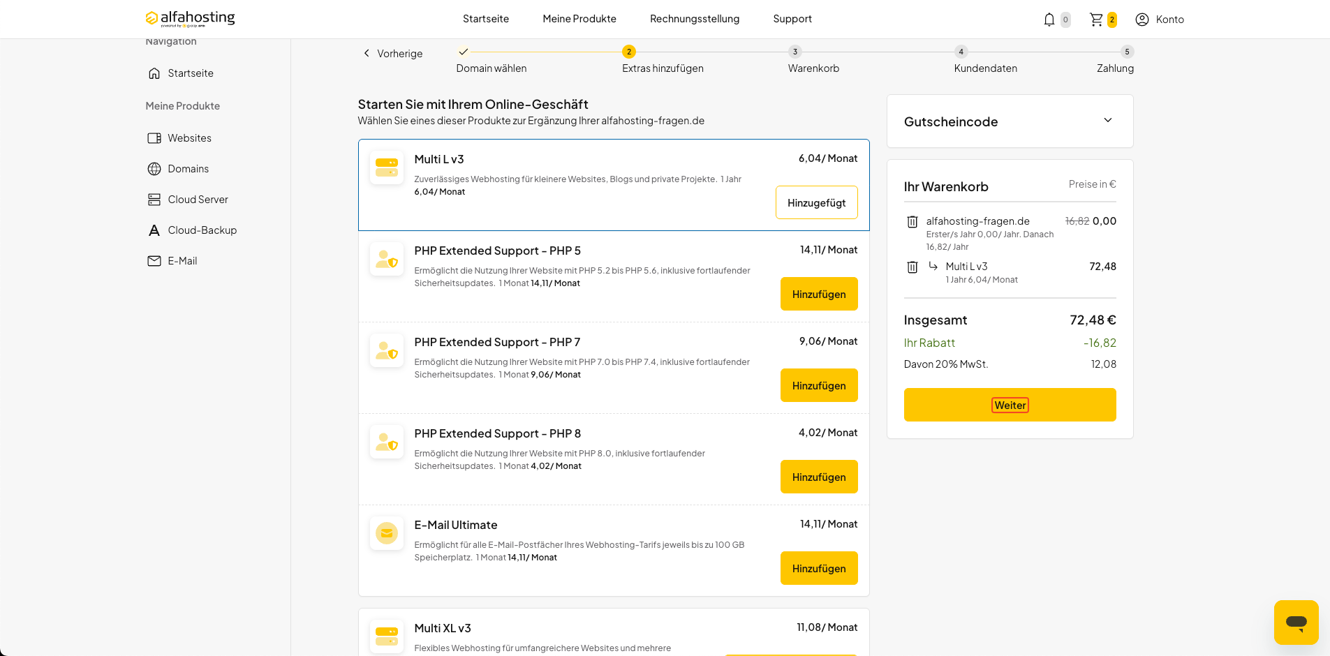Remove Multi L v3 with trash icon

pos(912,267)
